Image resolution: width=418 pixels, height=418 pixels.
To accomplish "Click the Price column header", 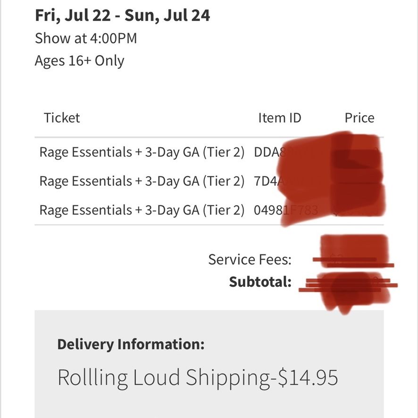I will click(359, 117).
